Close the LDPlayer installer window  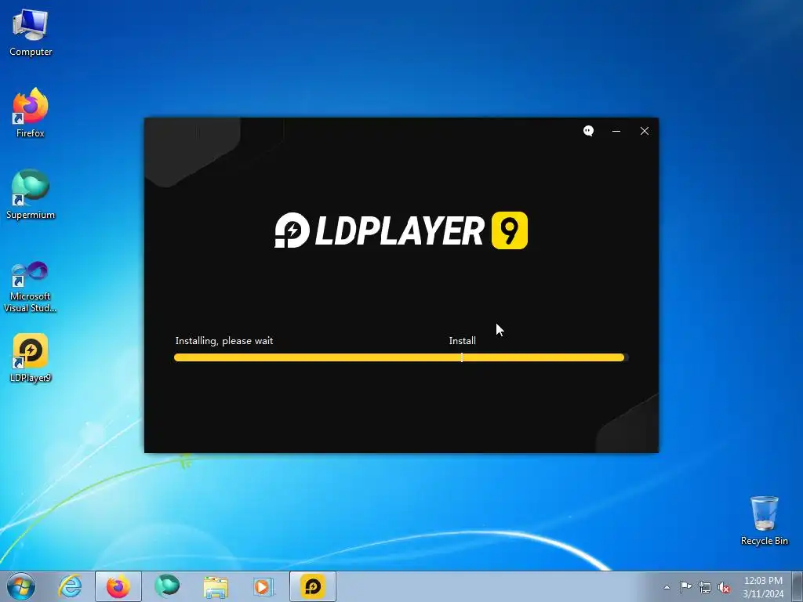point(645,131)
